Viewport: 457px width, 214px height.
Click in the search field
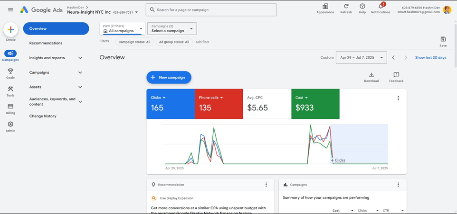(x=211, y=9)
